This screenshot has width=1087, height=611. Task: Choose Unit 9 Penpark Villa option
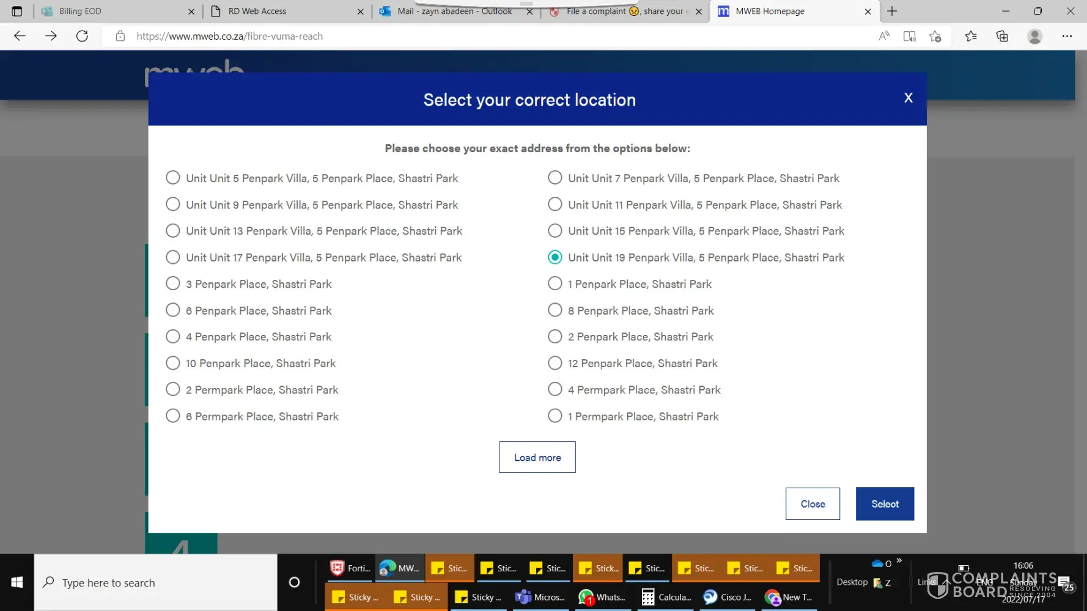173,204
